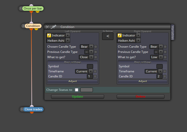Screen dimensions: 187x132
Task: Click the green Update button
Action: [x=78, y=97]
